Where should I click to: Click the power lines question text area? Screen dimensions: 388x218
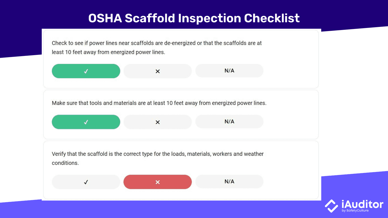click(157, 47)
